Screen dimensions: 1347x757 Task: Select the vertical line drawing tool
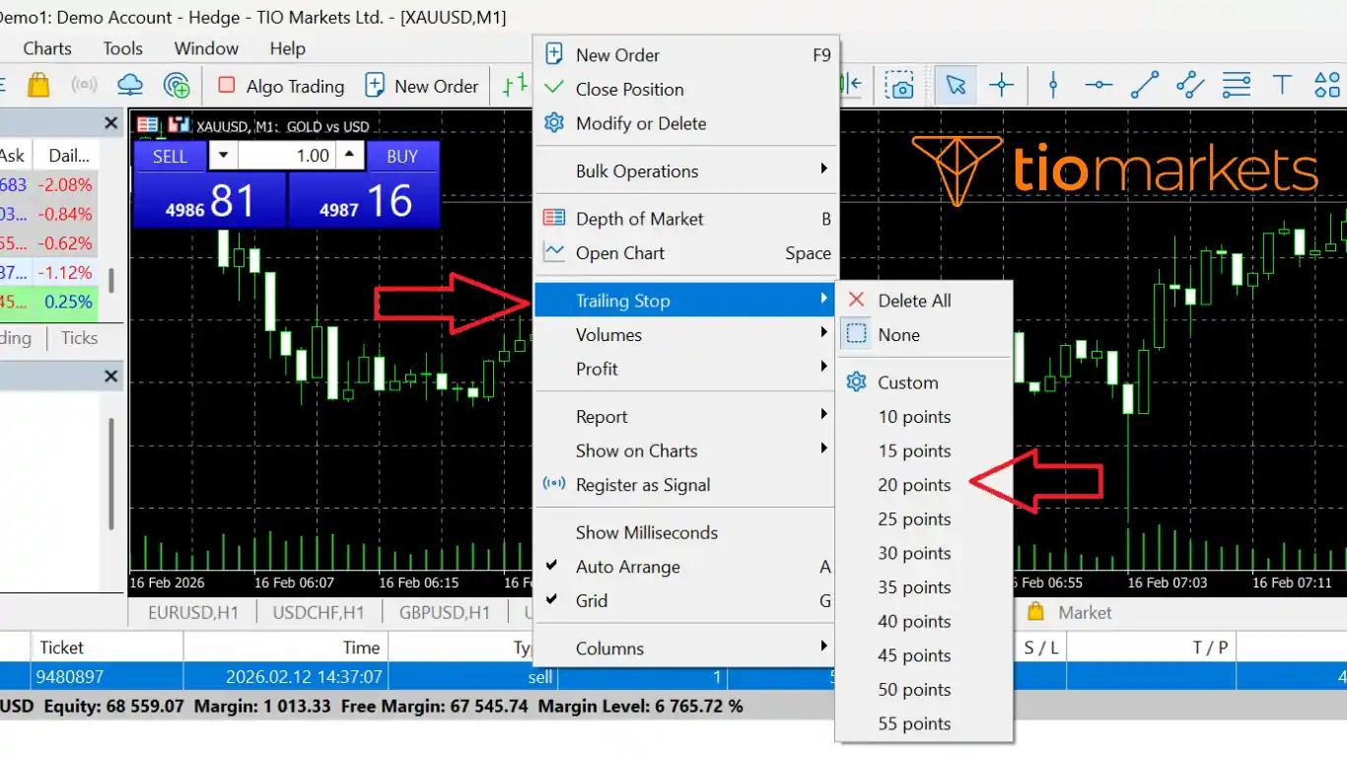coord(1053,85)
